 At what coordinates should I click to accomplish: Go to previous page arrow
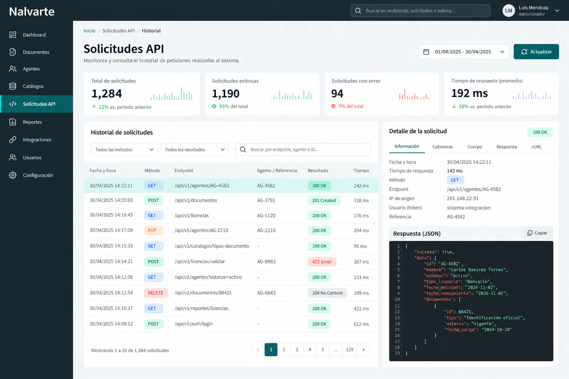point(258,350)
